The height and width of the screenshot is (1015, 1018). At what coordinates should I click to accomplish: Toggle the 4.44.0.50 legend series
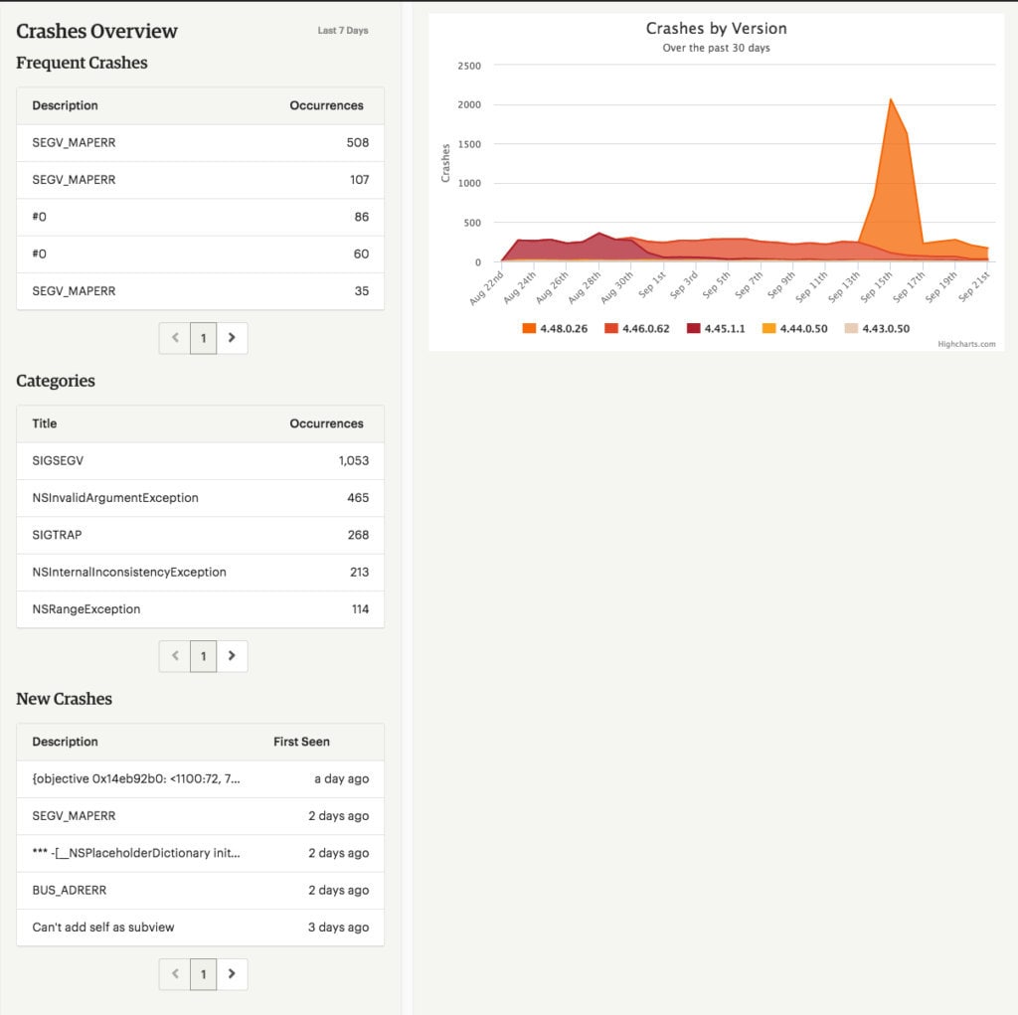[795, 329]
